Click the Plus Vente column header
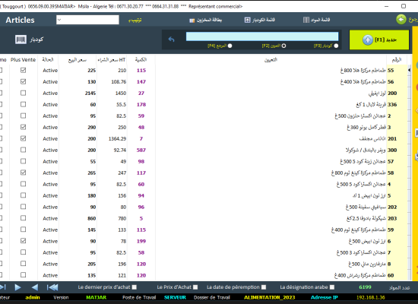This screenshot has height=304, width=418. 24,60
